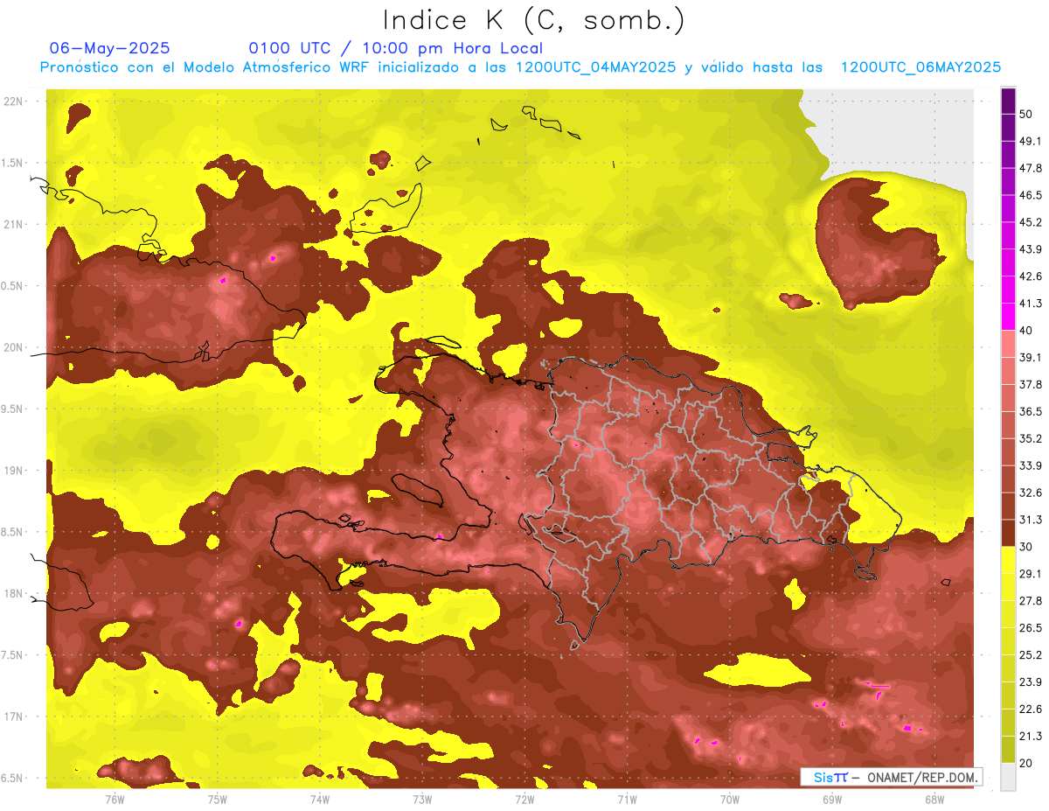Click the map title "Indice K (C, somb.)"

pyautogui.click(x=534, y=21)
